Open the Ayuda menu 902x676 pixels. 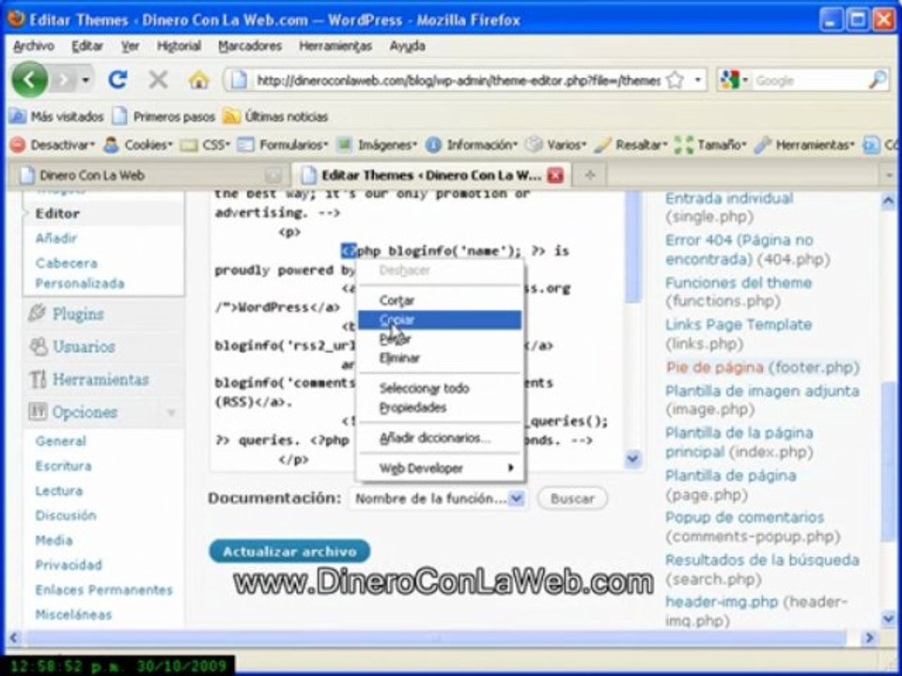point(407,46)
